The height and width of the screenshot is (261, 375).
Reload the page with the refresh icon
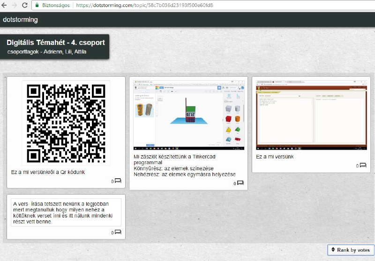pyautogui.click(x=25, y=5)
